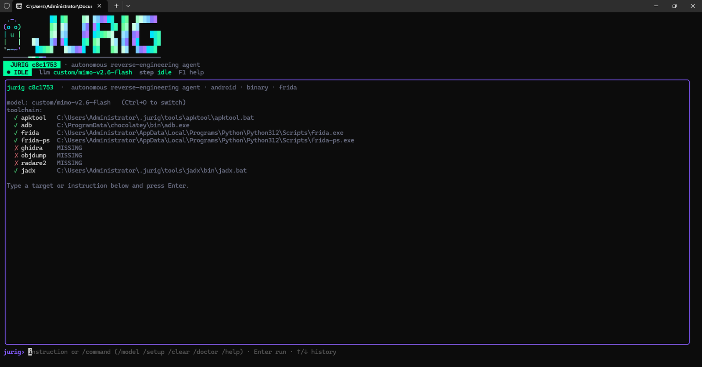This screenshot has width=702, height=367.
Task: Click the check mark beside frida-ps
Action: tap(16, 140)
